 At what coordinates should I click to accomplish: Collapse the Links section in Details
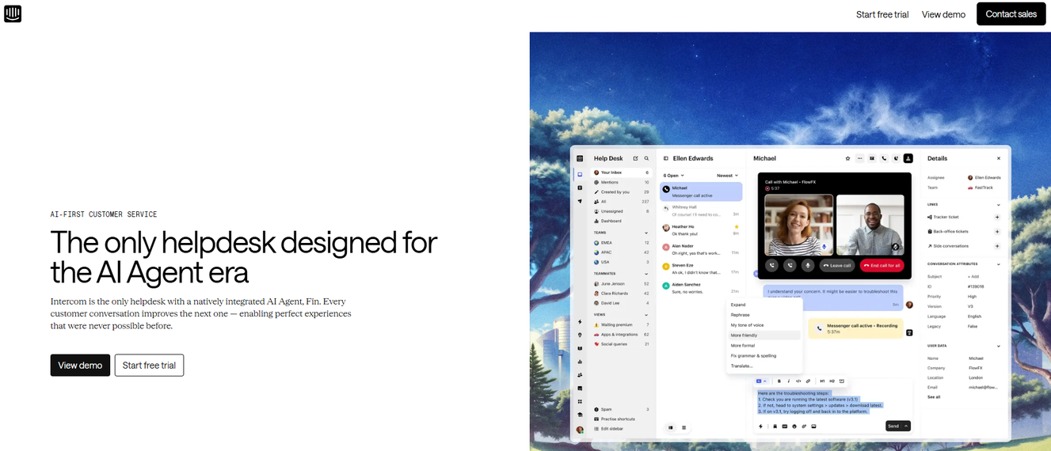click(x=997, y=204)
